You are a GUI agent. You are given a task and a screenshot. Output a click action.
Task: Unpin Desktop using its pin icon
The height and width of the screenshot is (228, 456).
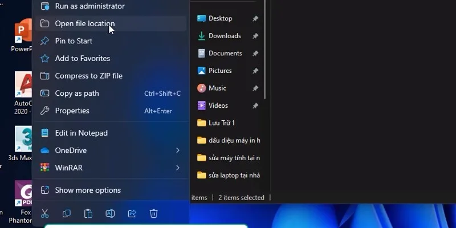coord(255,19)
